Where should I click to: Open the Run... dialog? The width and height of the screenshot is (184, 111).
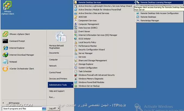click(52, 97)
